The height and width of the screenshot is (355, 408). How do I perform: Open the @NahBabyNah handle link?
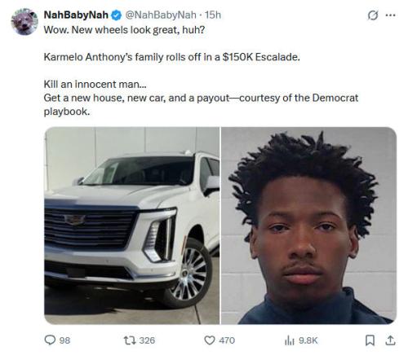161,15
